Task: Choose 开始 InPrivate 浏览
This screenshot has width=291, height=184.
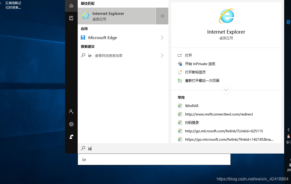Action: [x=200, y=64]
